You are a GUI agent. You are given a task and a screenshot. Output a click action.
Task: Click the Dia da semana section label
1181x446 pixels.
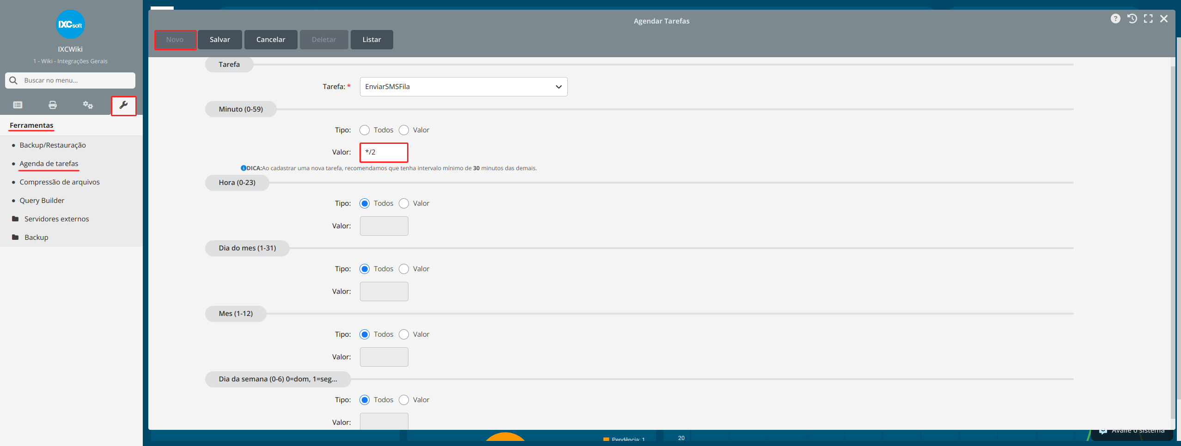pyautogui.click(x=278, y=379)
